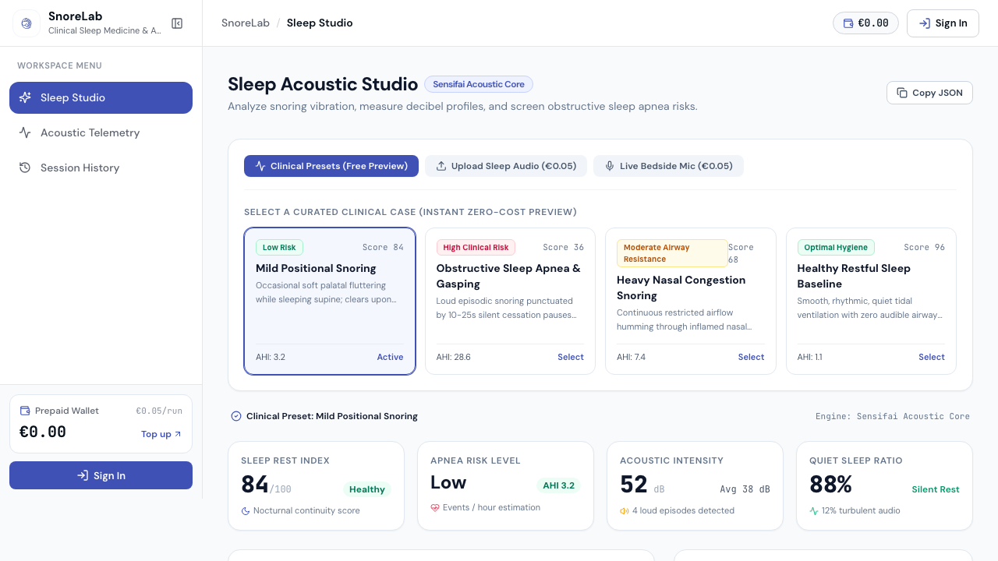Click the Healthy badge in Sleep Rest Index

point(367,489)
